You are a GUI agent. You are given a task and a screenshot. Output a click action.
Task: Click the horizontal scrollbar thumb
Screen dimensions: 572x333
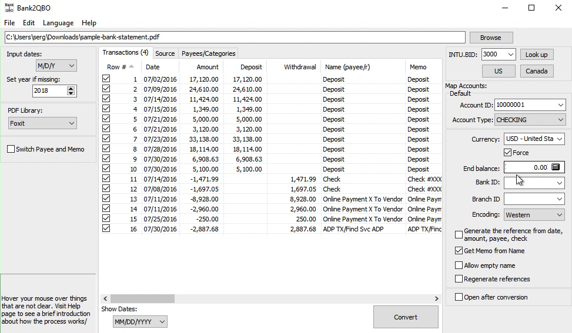pos(142,299)
